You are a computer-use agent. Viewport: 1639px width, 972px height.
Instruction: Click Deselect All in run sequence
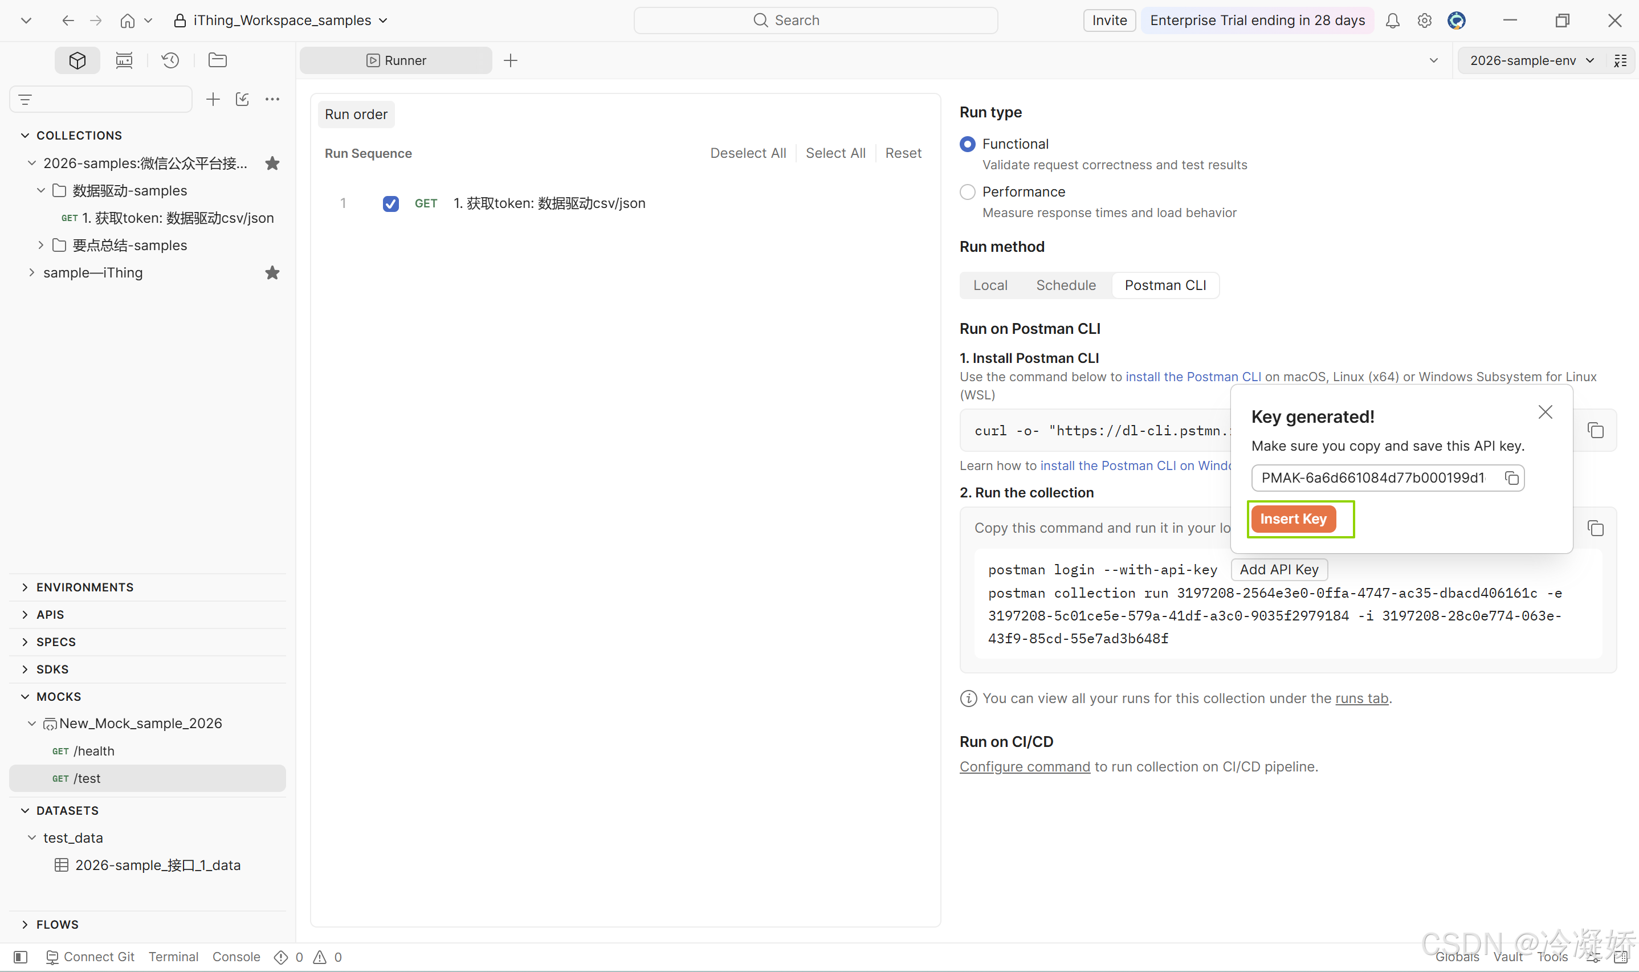[x=748, y=153]
